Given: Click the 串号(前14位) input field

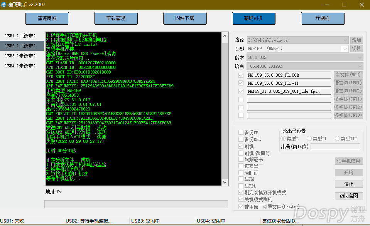Looking at the screenshot, I should 336,147.
